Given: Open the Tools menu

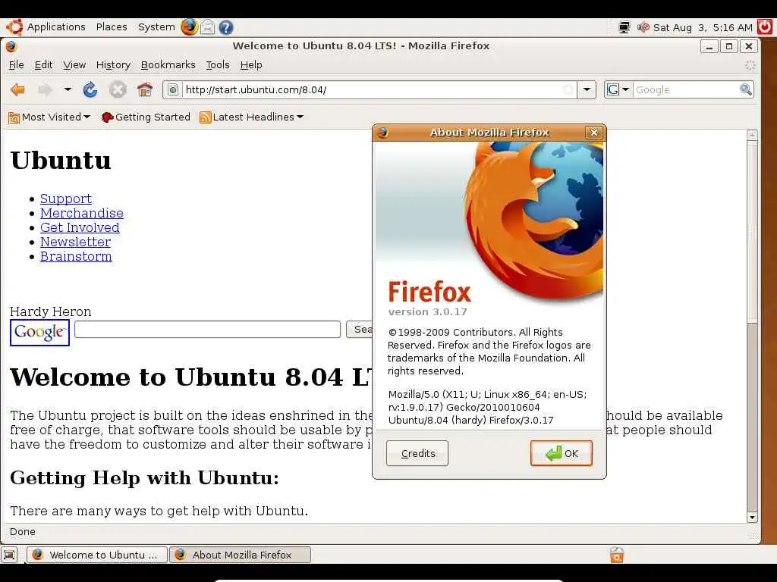Looking at the screenshot, I should coord(218,65).
